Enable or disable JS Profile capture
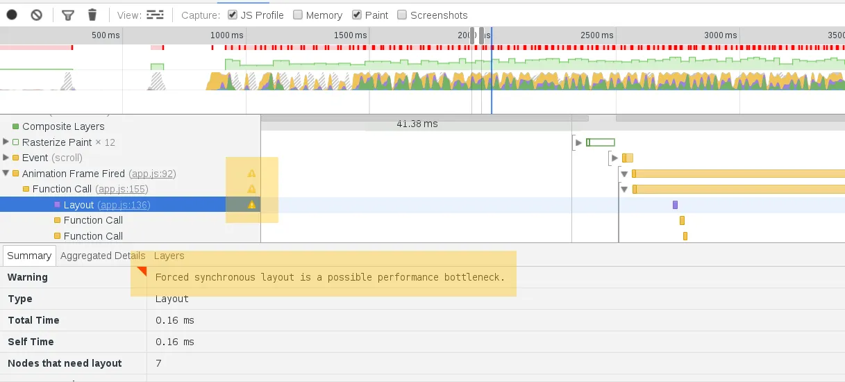Image resolution: width=845 pixels, height=382 pixels. (233, 15)
